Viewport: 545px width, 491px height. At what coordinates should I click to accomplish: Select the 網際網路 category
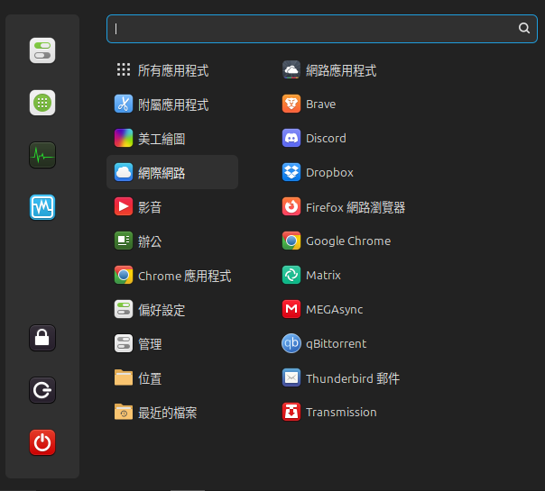click(172, 172)
